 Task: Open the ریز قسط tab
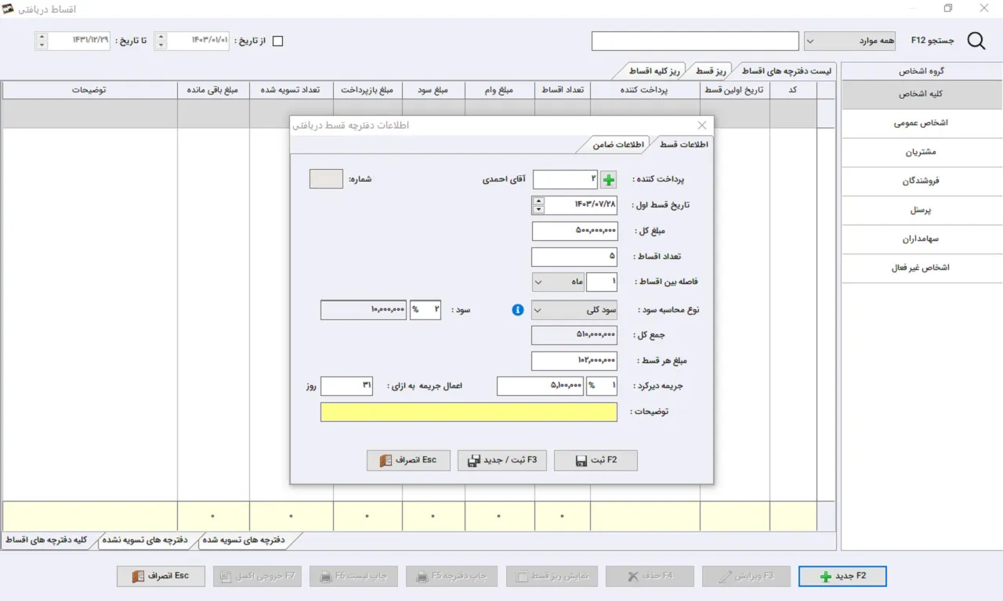[x=710, y=71]
